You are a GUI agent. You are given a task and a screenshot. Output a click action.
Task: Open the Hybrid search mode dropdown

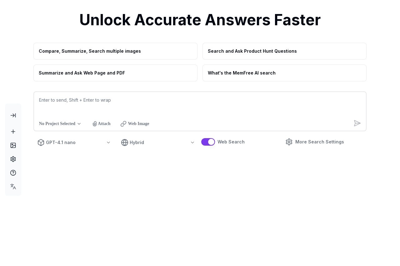click(158, 143)
